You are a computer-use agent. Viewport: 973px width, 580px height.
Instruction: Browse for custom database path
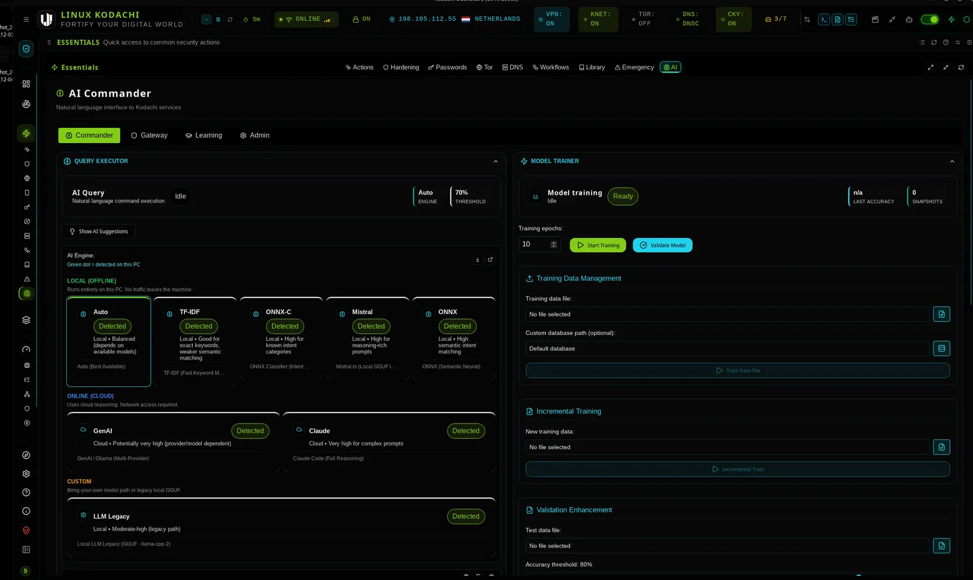[941, 349]
